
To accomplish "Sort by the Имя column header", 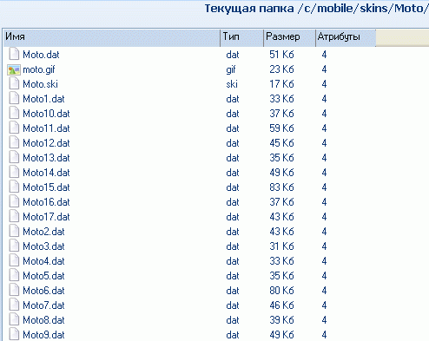I will [x=112, y=37].
